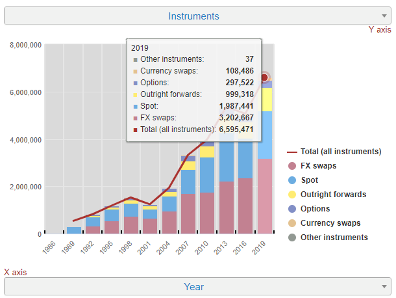This screenshot has width=396, height=298.
Task: Click the 8,000,000 y-axis label
Action: (25, 45)
